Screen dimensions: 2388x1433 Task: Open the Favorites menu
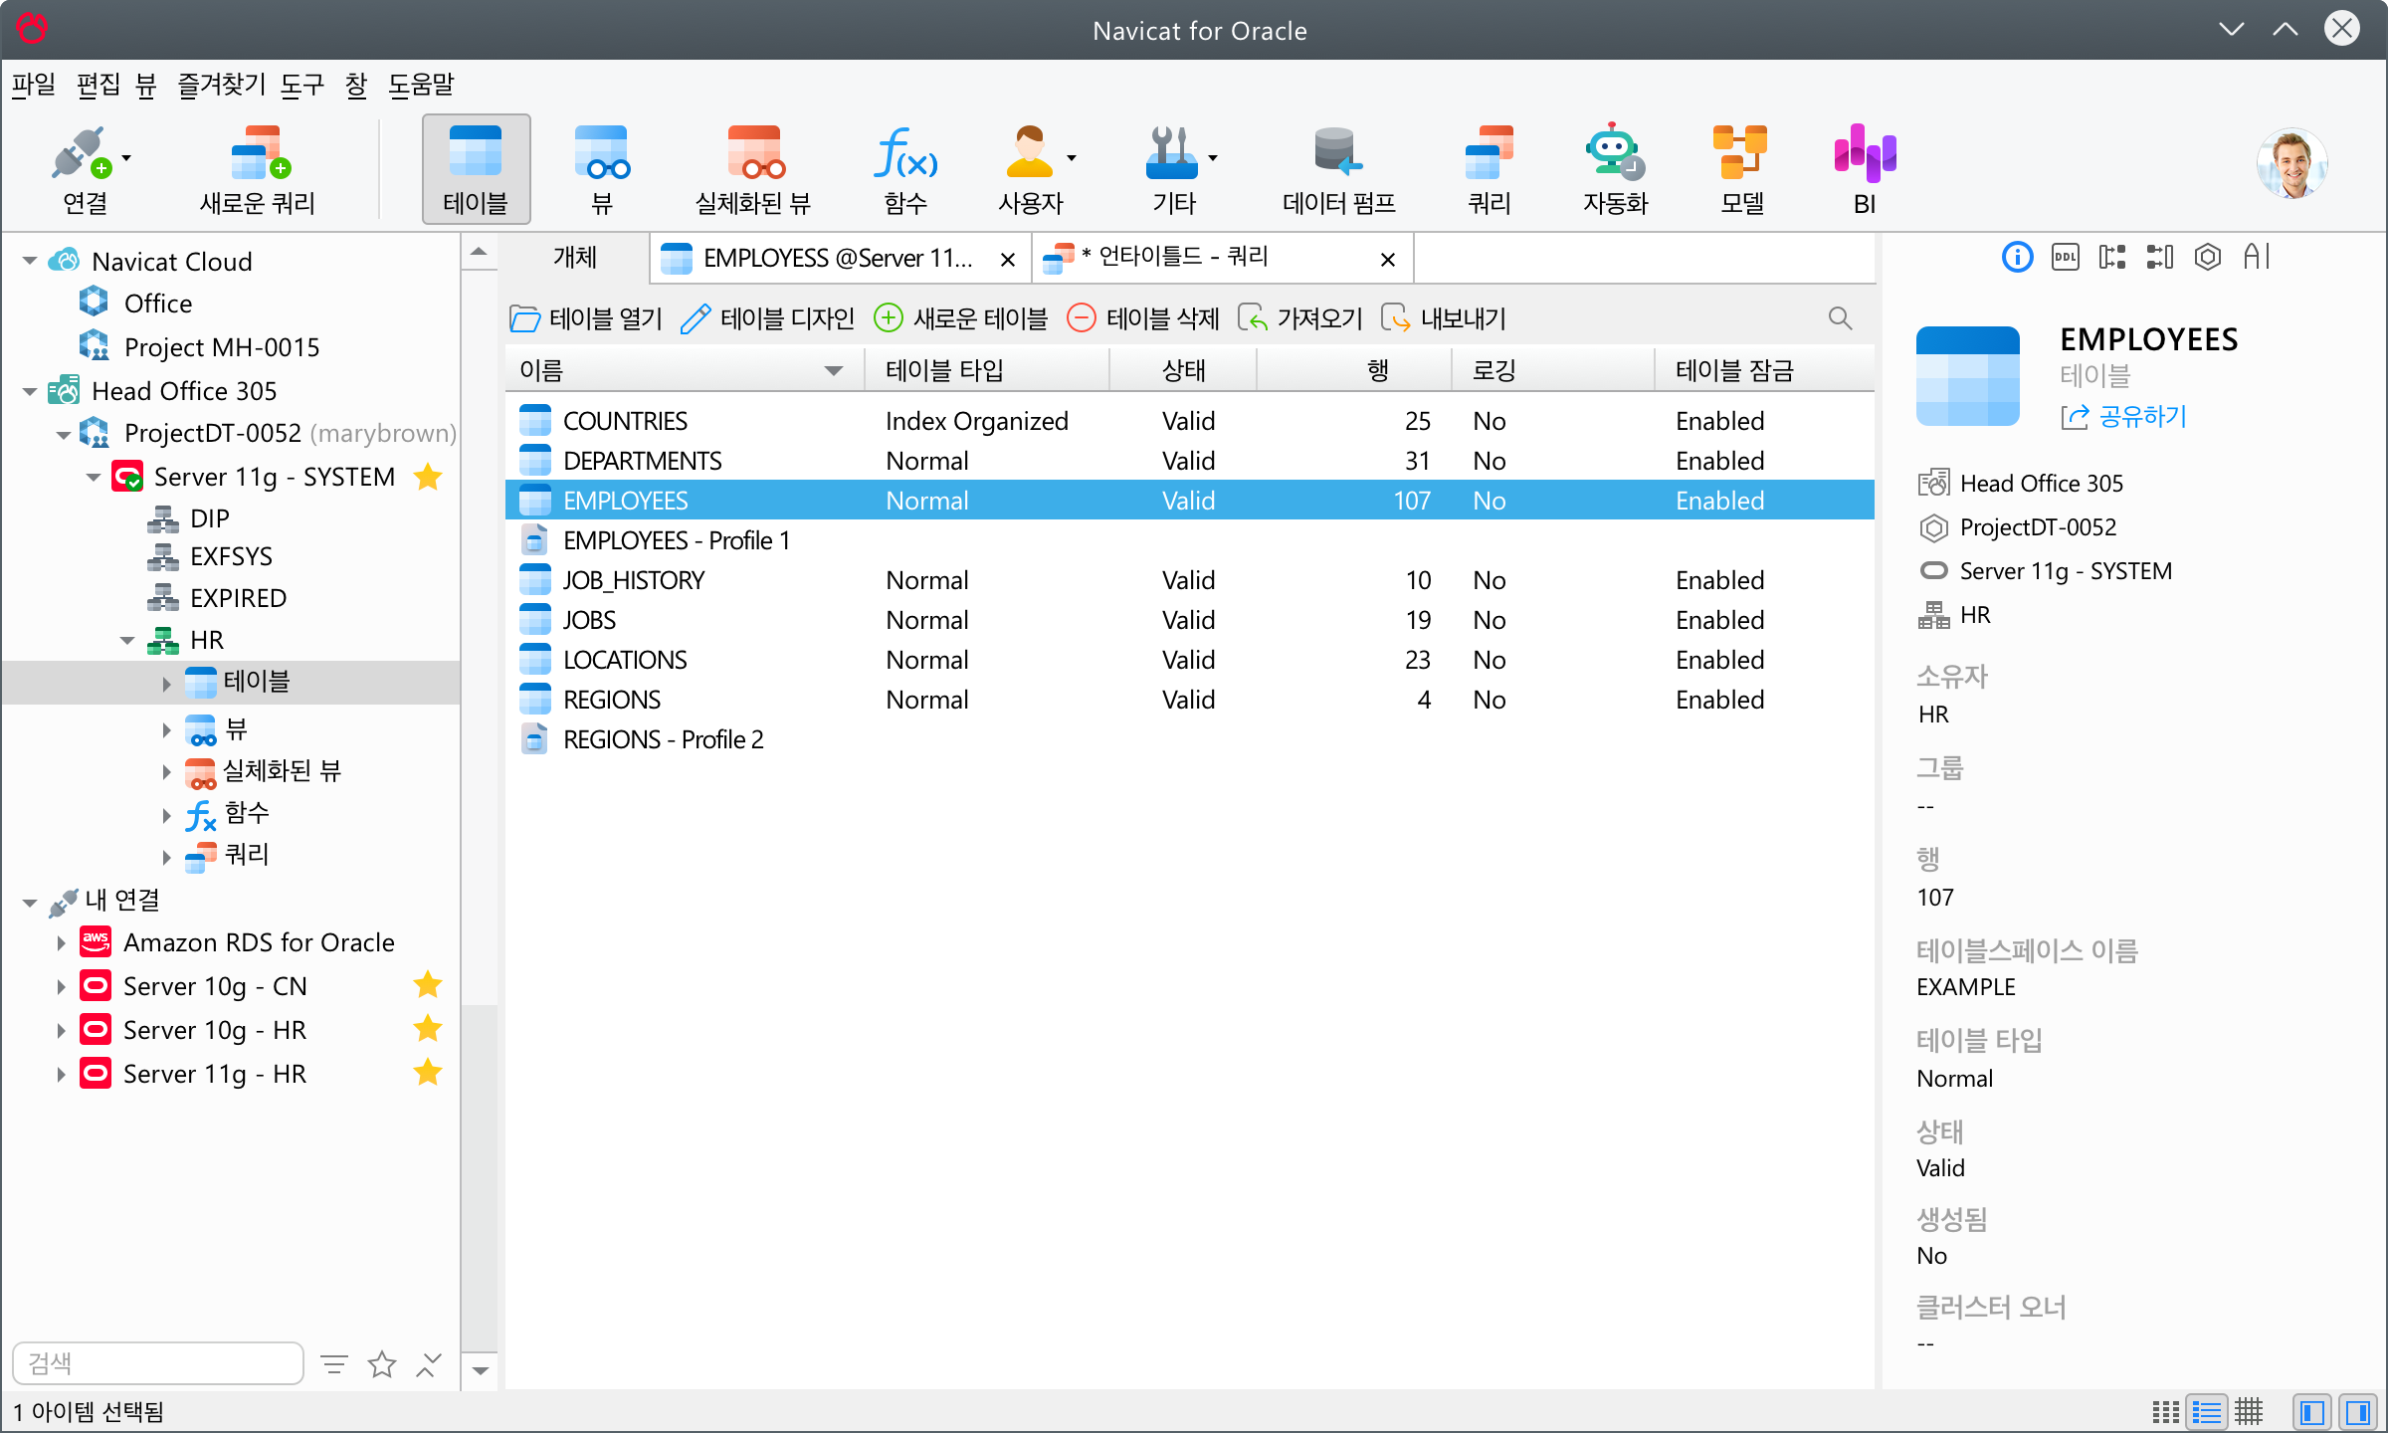(x=222, y=85)
